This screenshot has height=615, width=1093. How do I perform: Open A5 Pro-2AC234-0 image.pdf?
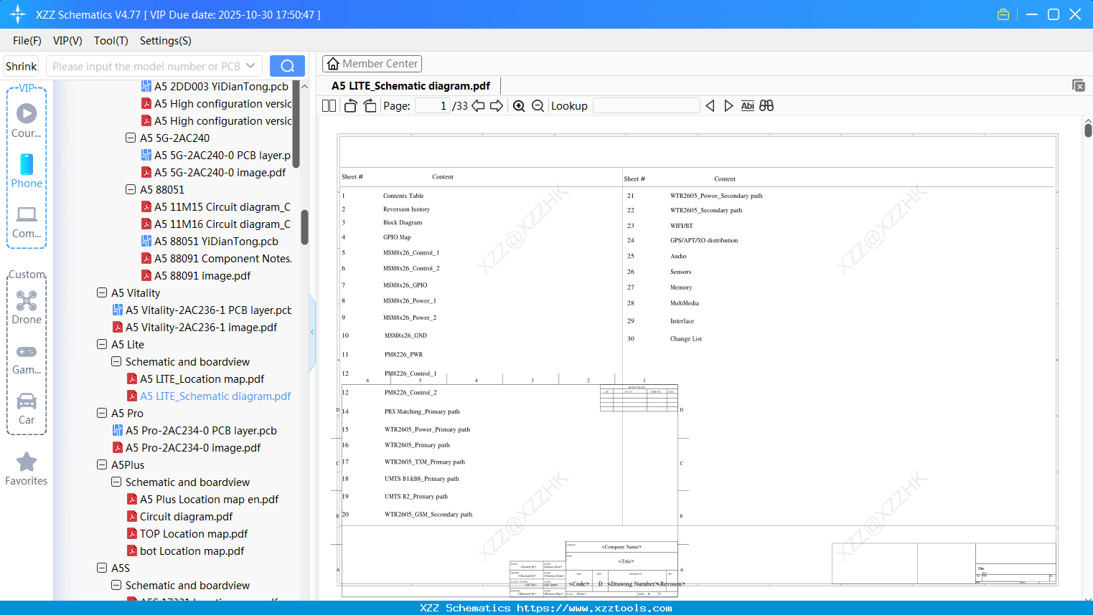coord(187,448)
